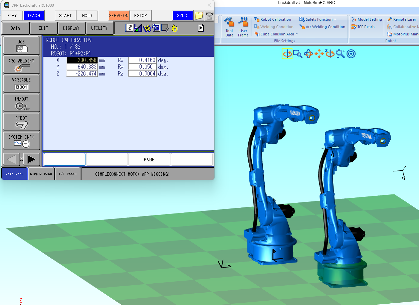This screenshot has height=305, width=419.
Task: Click the zoom-to-region rectangle magnifier icon
Action: point(298,54)
